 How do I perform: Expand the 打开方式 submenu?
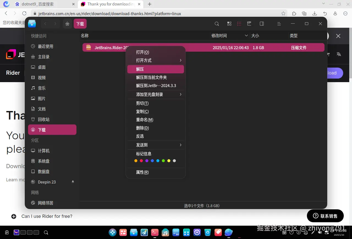click(156, 60)
